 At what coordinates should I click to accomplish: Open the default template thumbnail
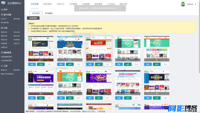(x=99, y=49)
